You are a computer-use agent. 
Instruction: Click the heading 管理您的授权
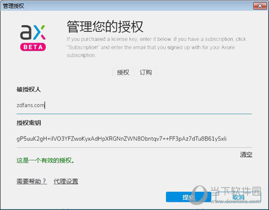(105, 26)
